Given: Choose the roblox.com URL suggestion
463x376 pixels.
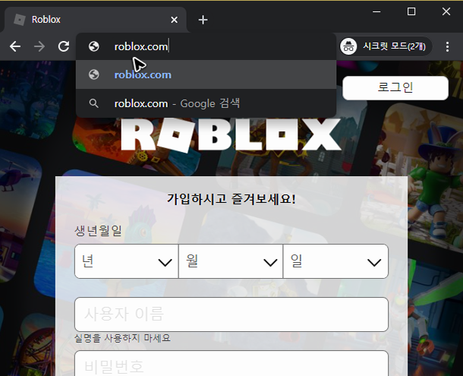Looking at the screenshot, I should [206, 74].
